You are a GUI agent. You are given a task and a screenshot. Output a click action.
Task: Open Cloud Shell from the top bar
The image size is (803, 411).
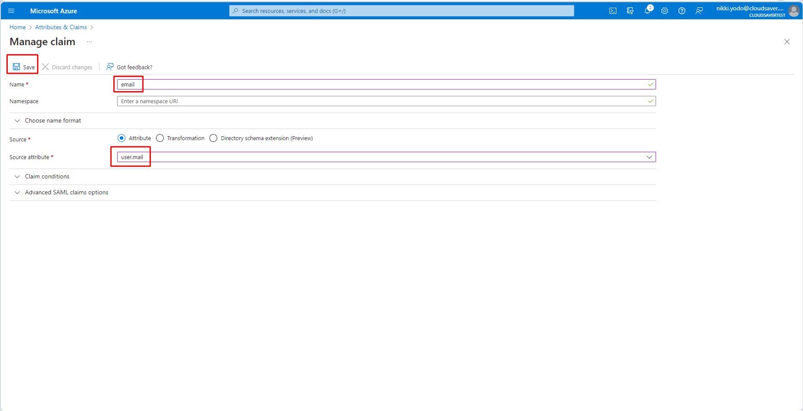pos(613,11)
